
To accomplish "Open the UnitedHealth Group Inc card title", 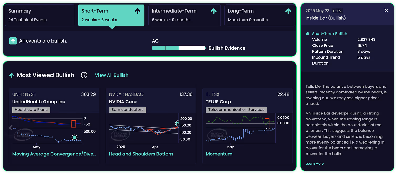I will coord(39,102).
